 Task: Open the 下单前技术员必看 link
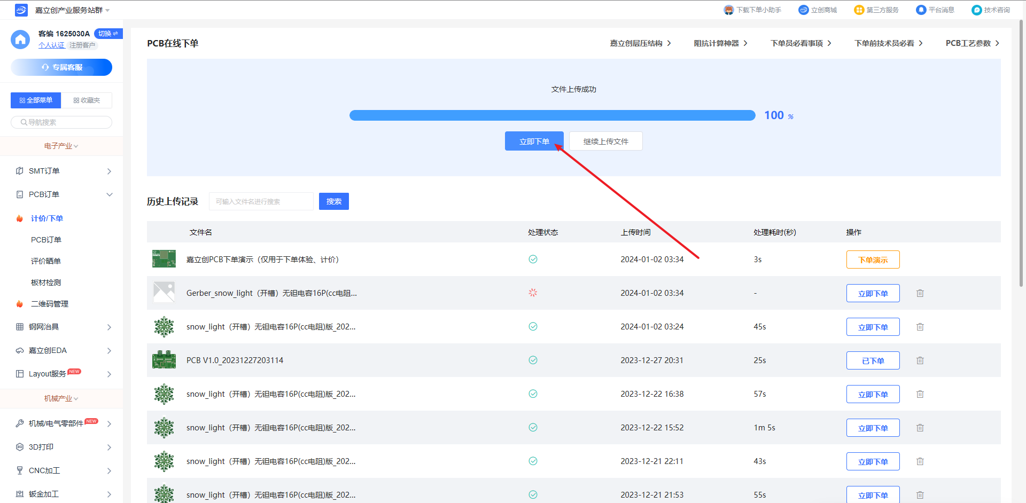pyautogui.click(x=888, y=43)
